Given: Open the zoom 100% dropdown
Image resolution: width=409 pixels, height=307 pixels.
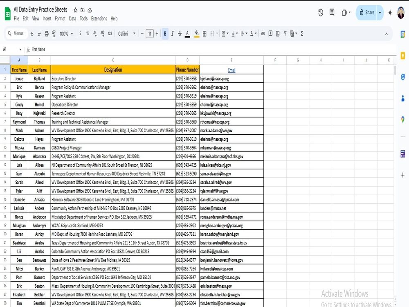Looking at the screenshot, I should (66, 34).
